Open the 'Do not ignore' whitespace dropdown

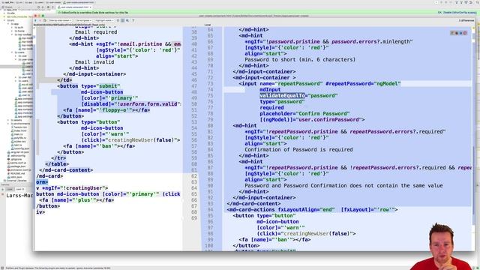[83, 20]
